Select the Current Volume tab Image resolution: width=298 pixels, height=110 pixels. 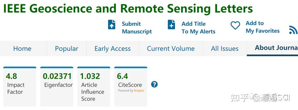[x=171, y=49]
